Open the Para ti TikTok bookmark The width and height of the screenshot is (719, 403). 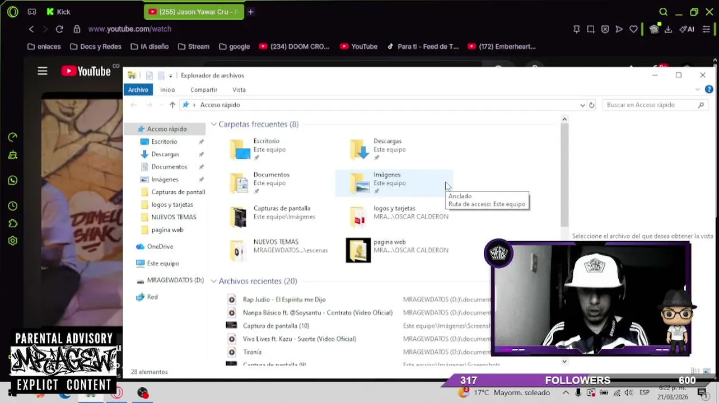pyautogui.click(x=422, y=46)
